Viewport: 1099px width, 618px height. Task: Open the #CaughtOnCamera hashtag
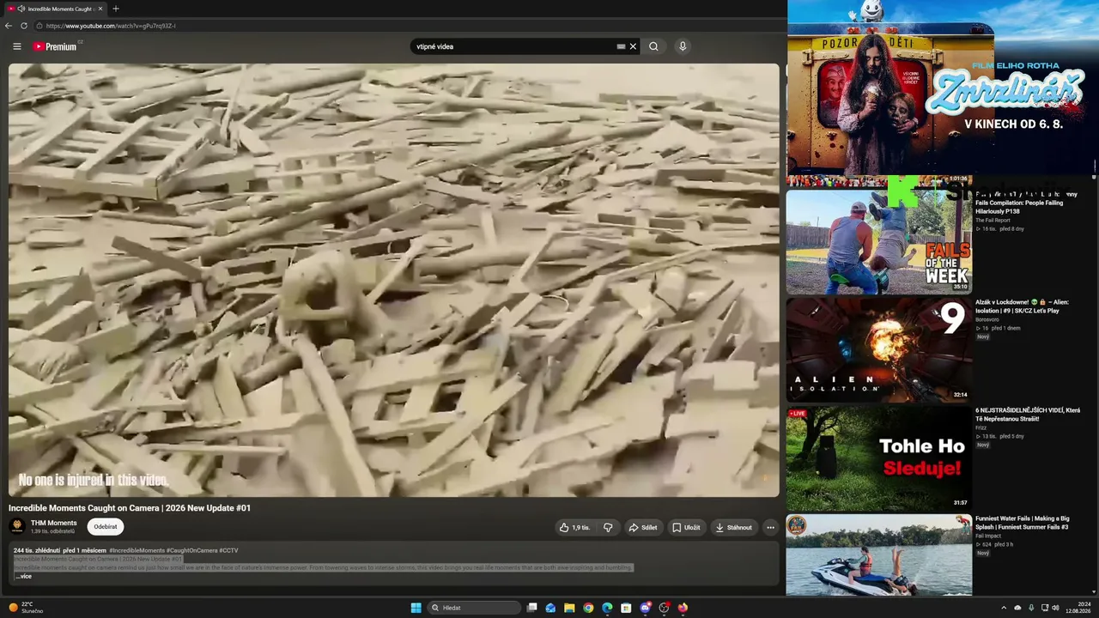click(x=191, y=550)
